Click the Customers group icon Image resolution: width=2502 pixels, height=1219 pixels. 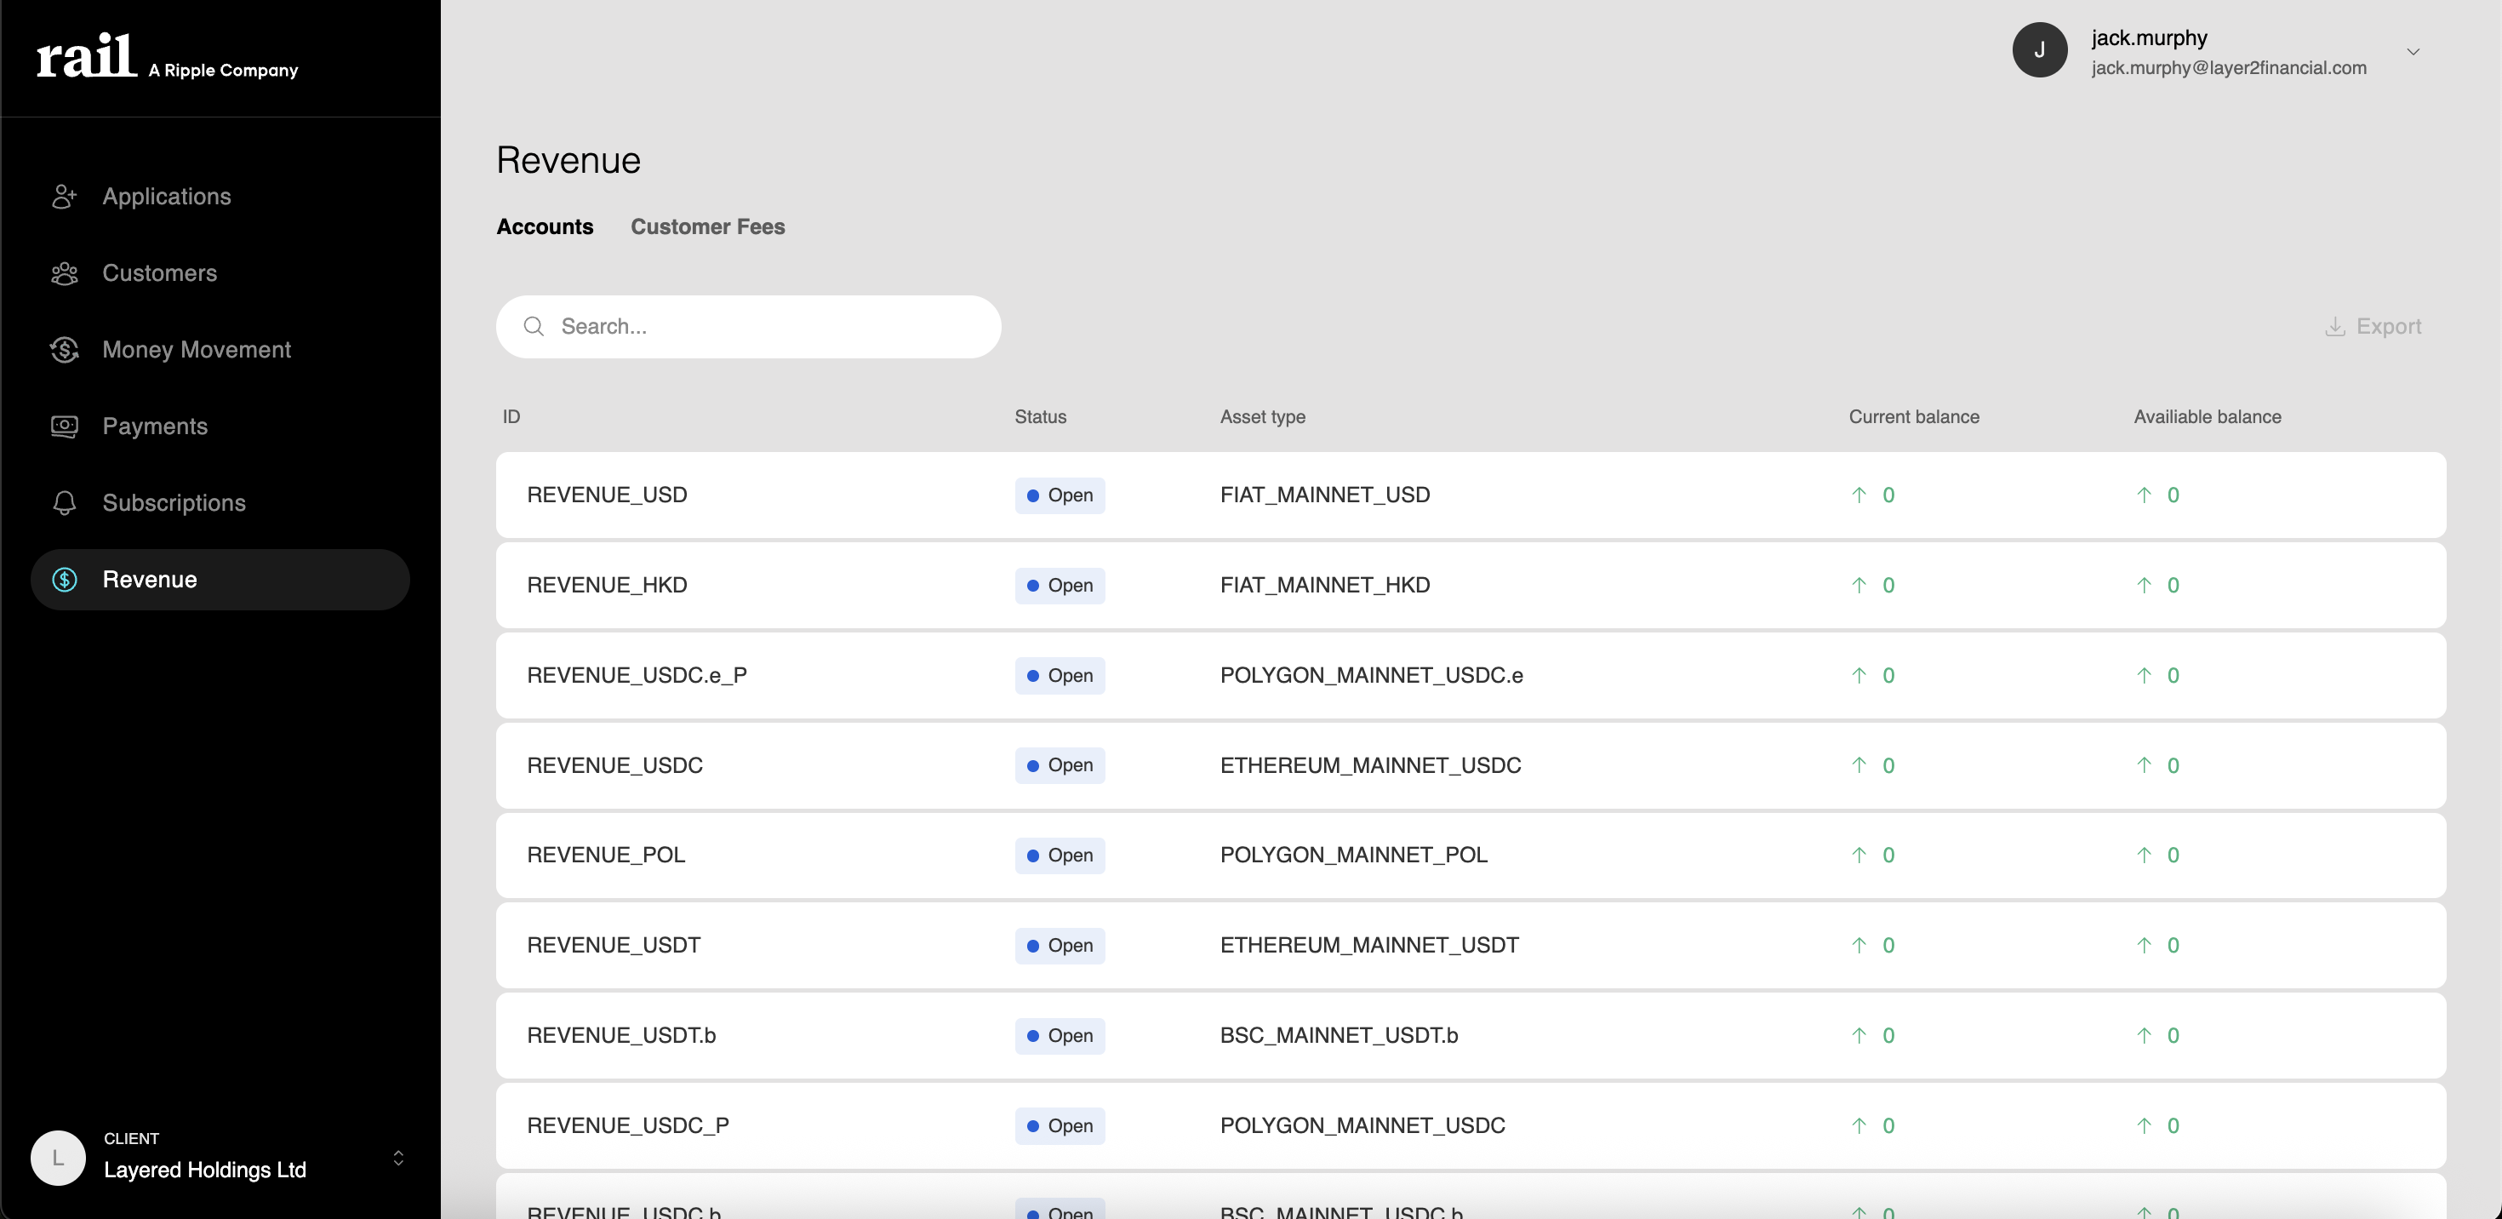(x=64, y=273)
